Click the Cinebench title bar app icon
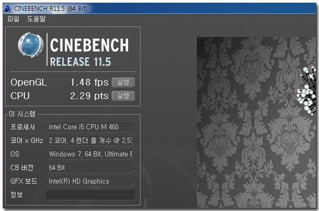Image resolution: width=319 pixels, height=211 pixels. pos(7,9)
